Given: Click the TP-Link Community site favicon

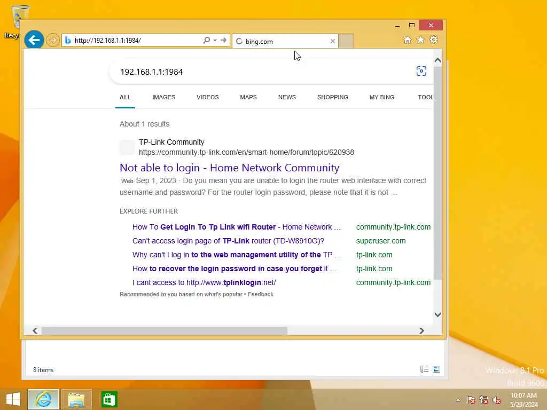Looking at the screenshot, I should point(127,147).
